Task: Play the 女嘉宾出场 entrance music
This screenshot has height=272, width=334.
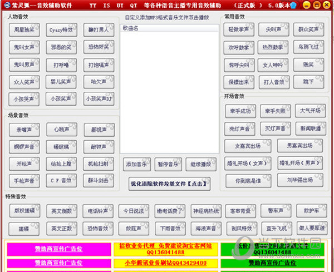Action: 248,146
